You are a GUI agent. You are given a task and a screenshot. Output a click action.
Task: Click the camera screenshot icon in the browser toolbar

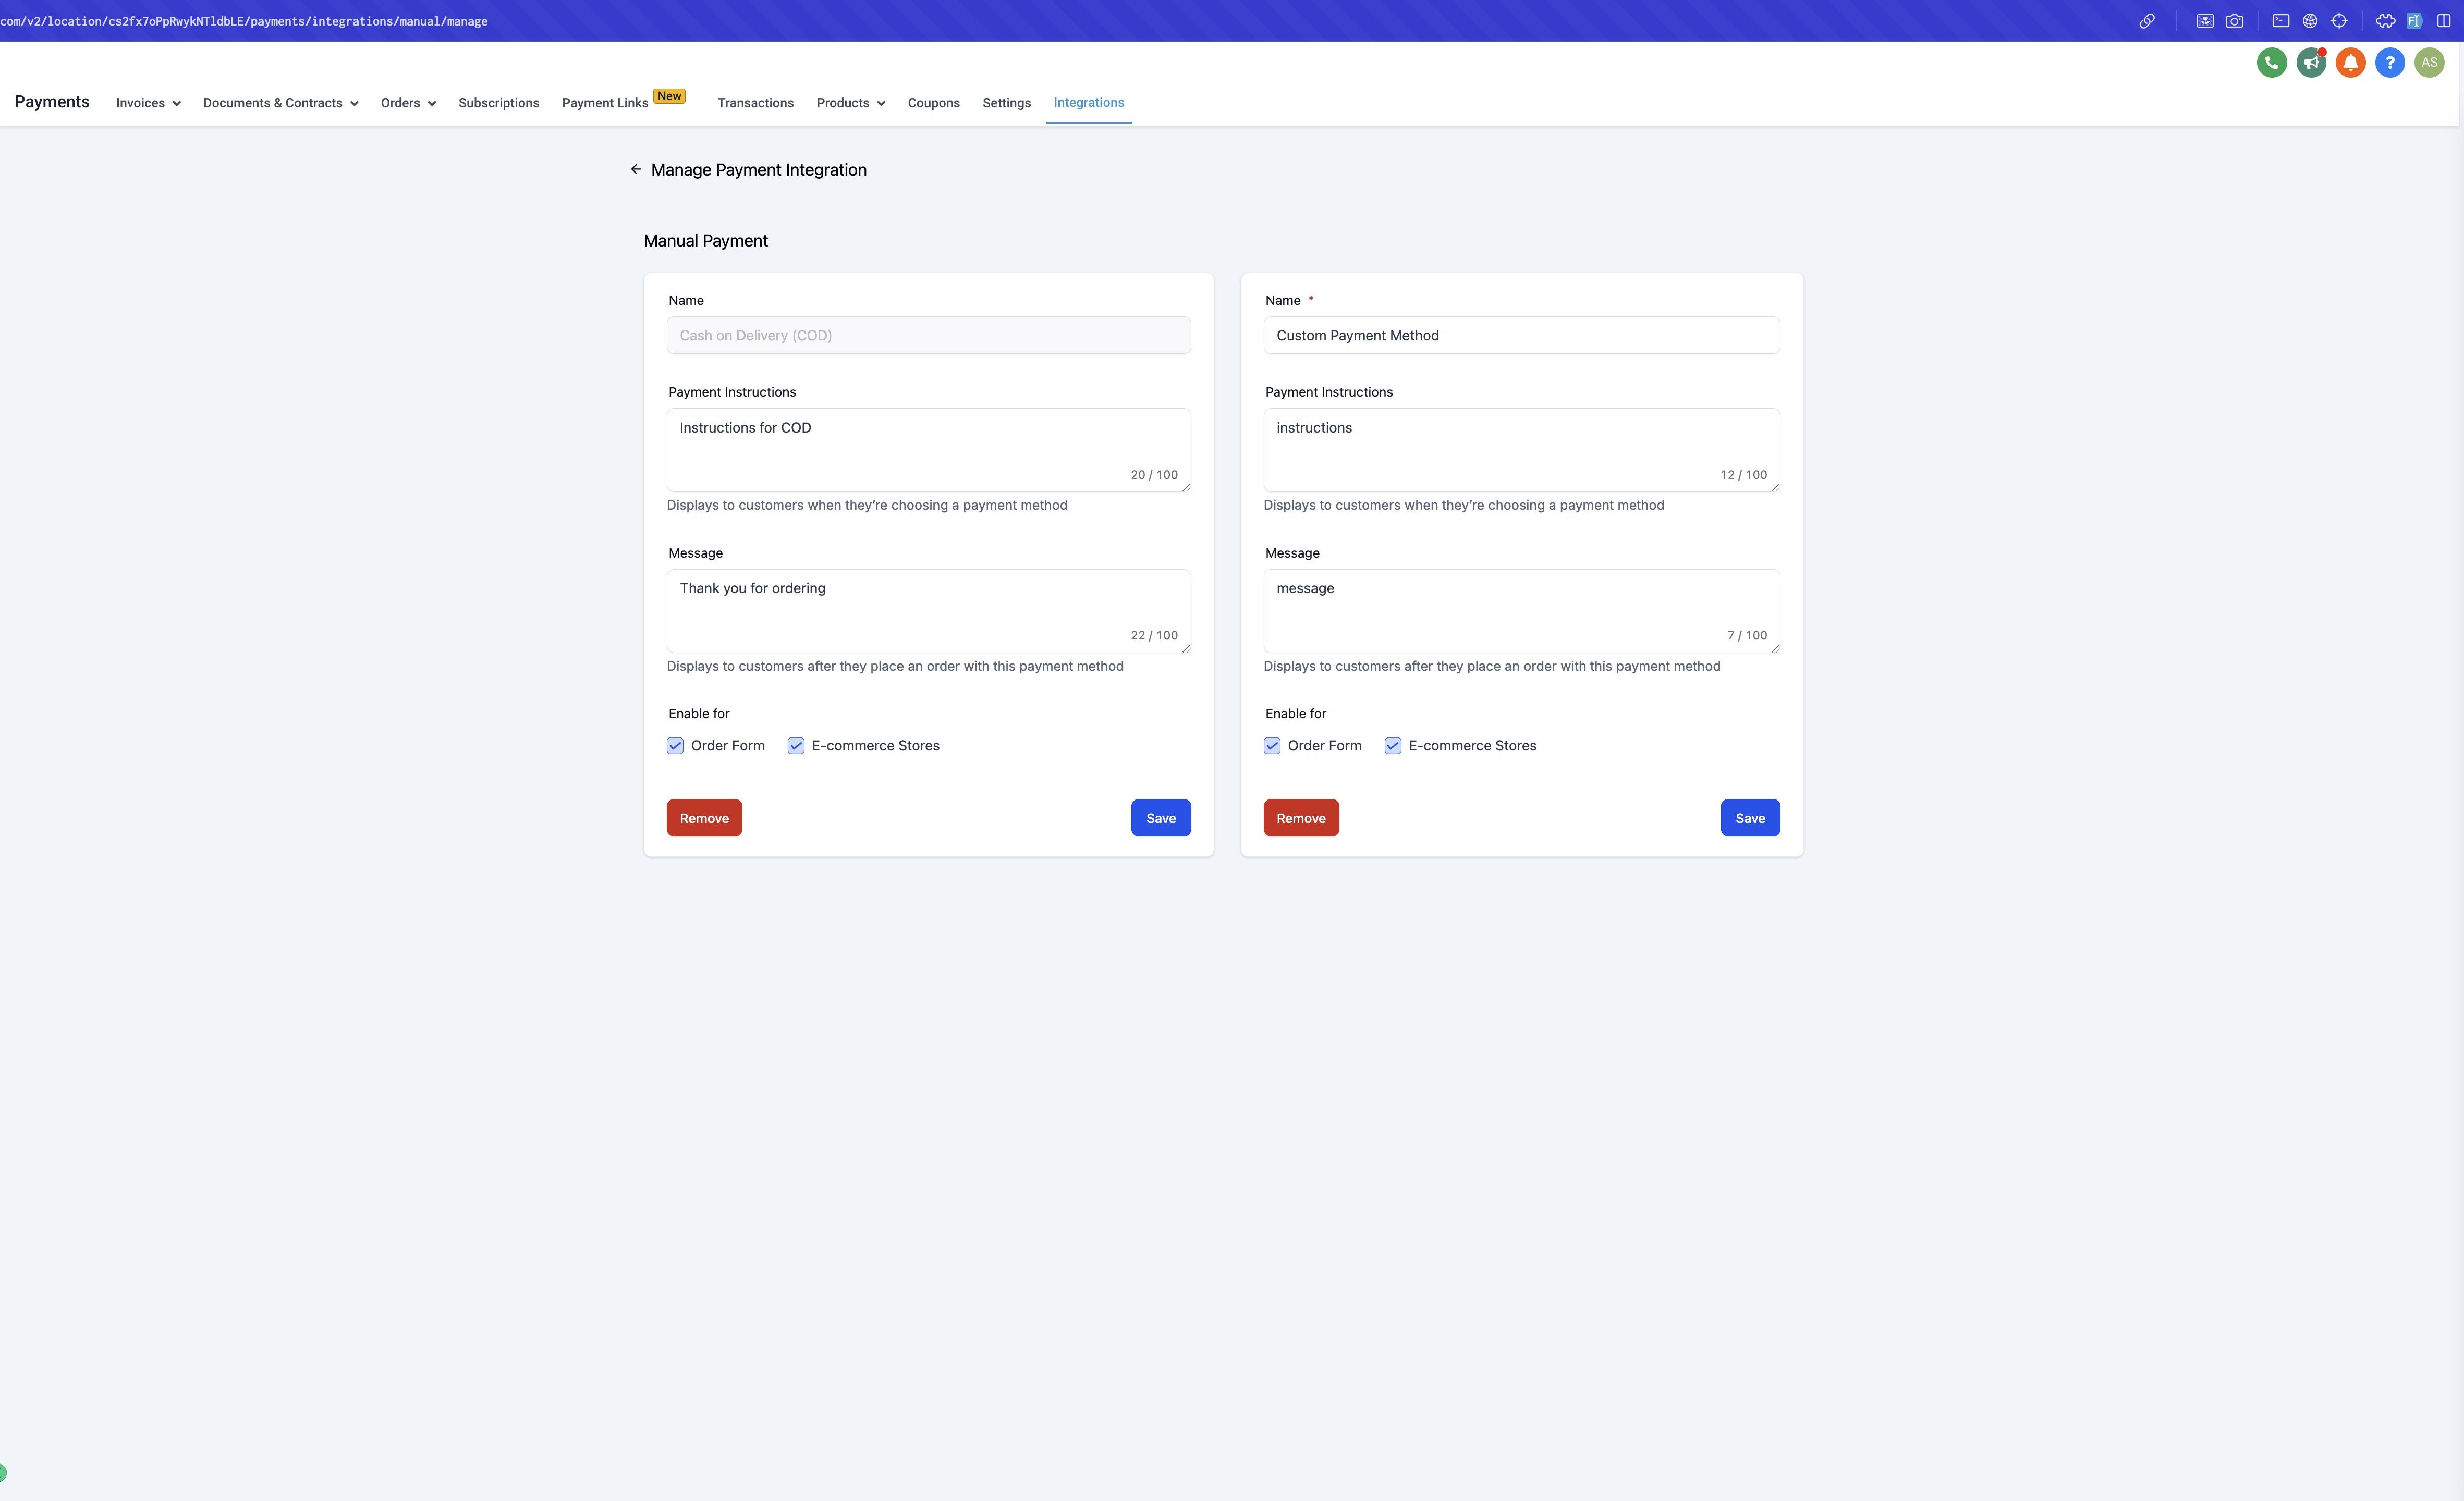2234,21
